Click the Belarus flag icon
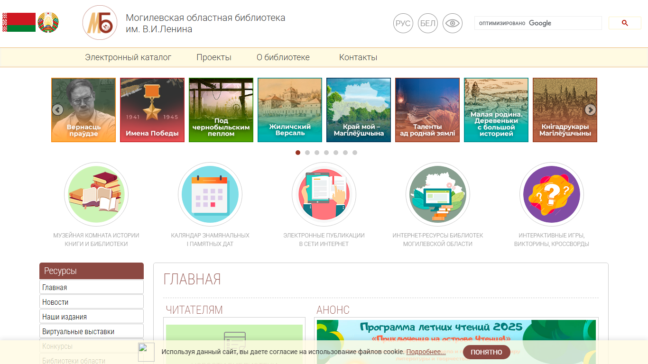Viewport: 648px width, 364px height. click(x=19, y=22)
